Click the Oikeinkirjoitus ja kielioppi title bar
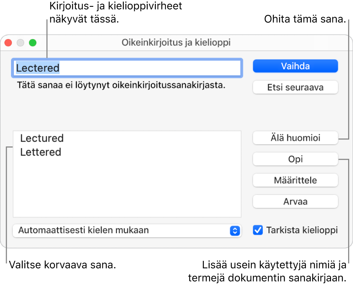The image size is (353, 288). tap(176, 43)
